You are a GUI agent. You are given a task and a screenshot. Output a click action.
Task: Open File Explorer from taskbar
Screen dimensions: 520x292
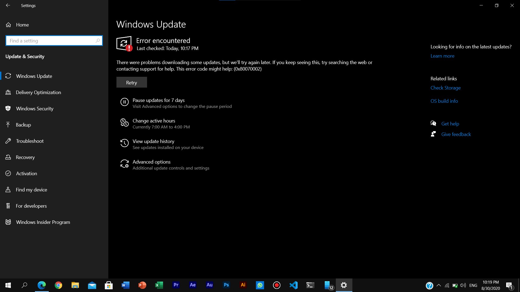coord(75,285)
